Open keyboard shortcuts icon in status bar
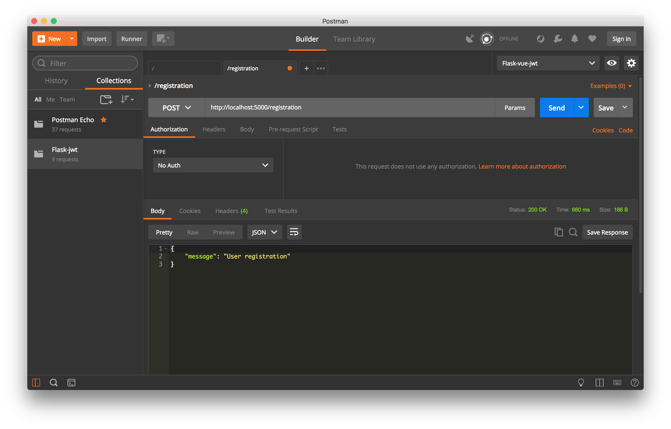 [617, 382]
